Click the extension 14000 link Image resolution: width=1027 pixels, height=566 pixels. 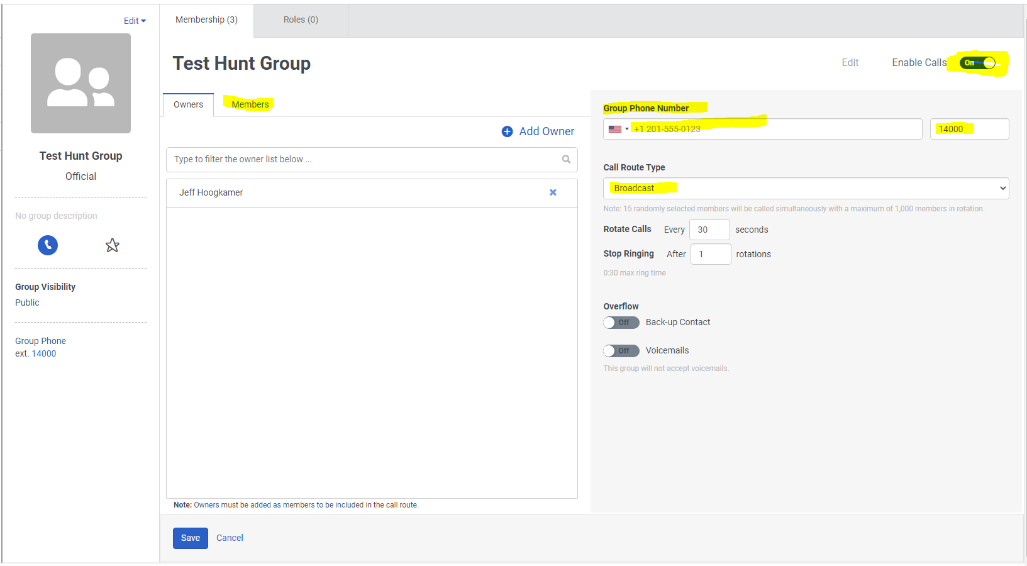44,353
